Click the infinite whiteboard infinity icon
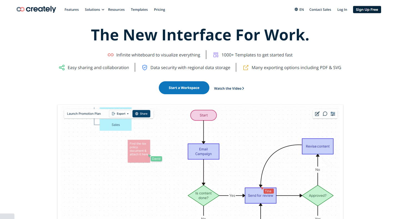The width and height of the screenshot is (400, 219). (x=111, y=55)
